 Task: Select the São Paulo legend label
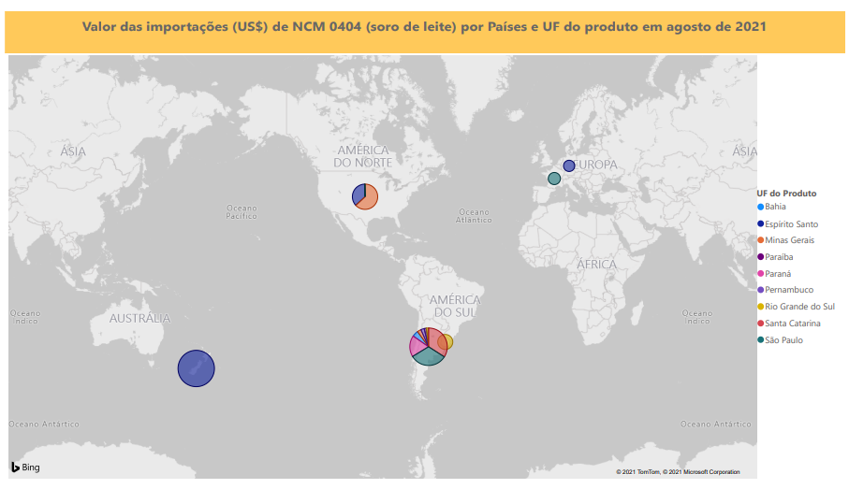pyautogui.click(x=784, y=340)
